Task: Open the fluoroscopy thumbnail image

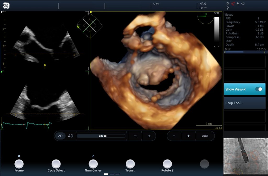Action: pyautogui.click(x=245, y=156)
